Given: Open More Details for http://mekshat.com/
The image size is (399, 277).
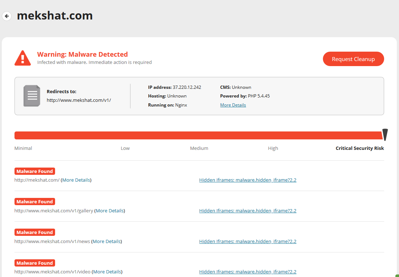Looking at the screenshot, I should [x=76, y=180].
